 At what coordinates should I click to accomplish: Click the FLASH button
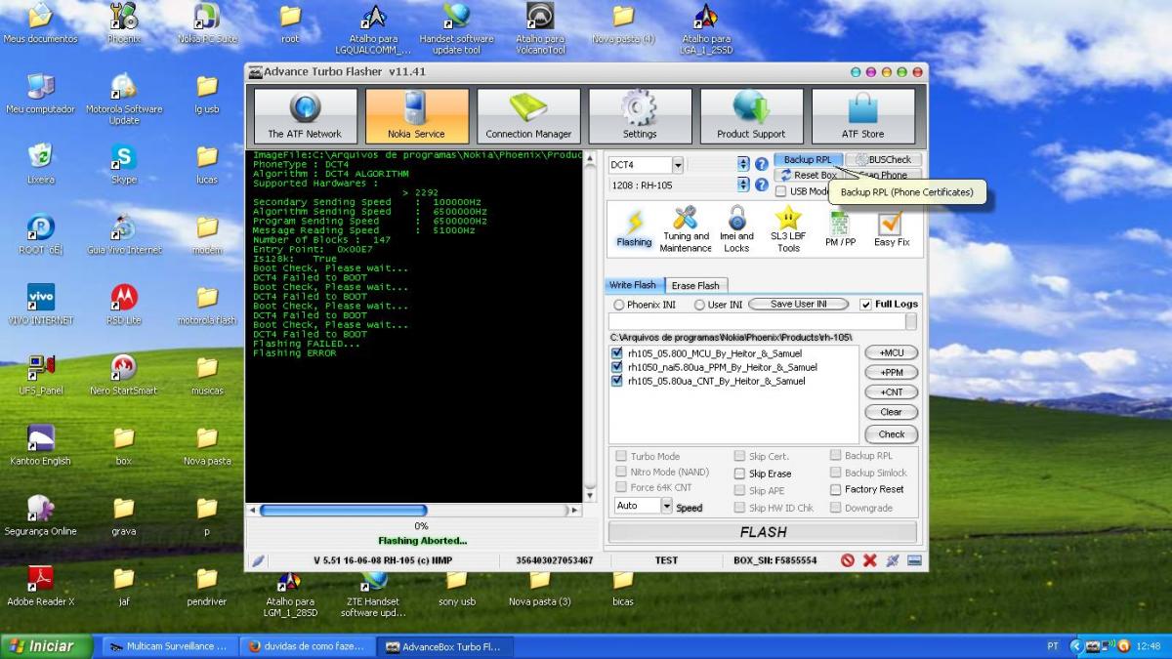(763, 532)
